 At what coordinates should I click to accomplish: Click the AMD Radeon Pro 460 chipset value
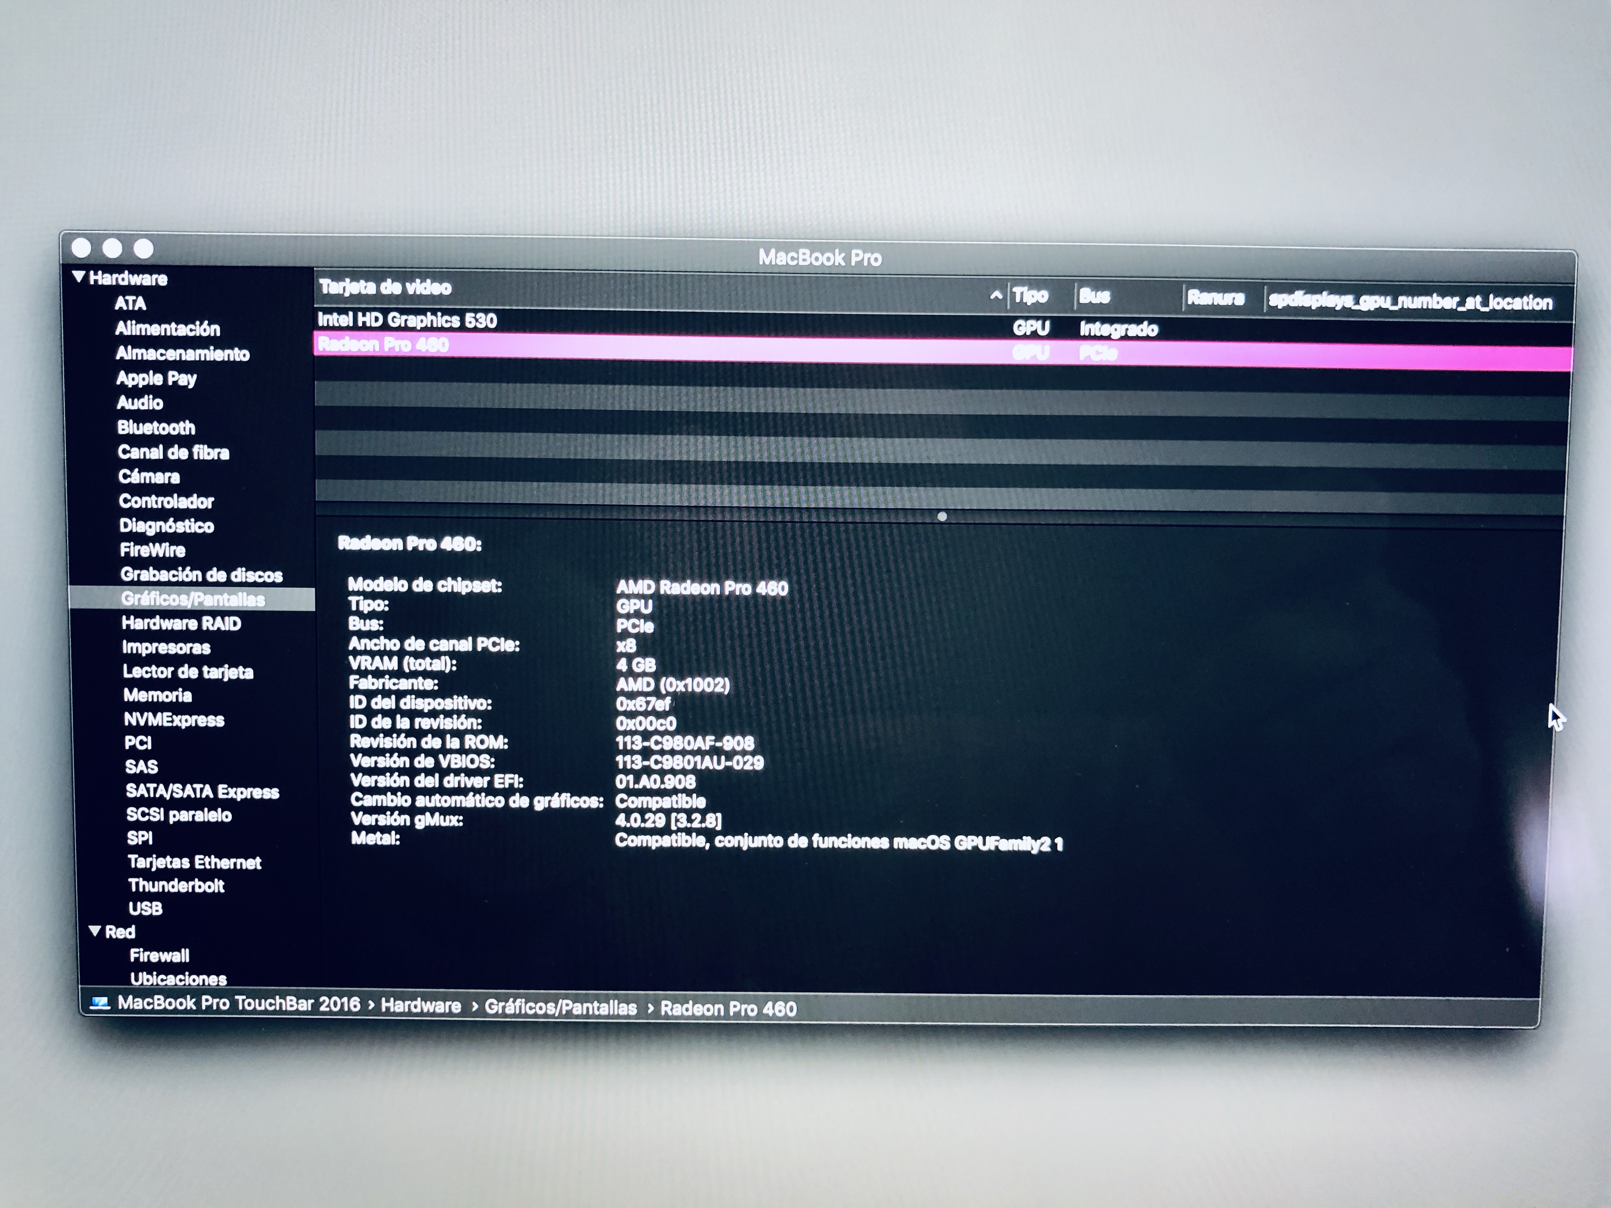point(702,588)
